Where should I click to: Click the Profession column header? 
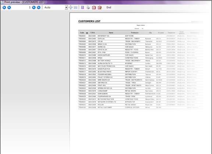pos(135,33)
